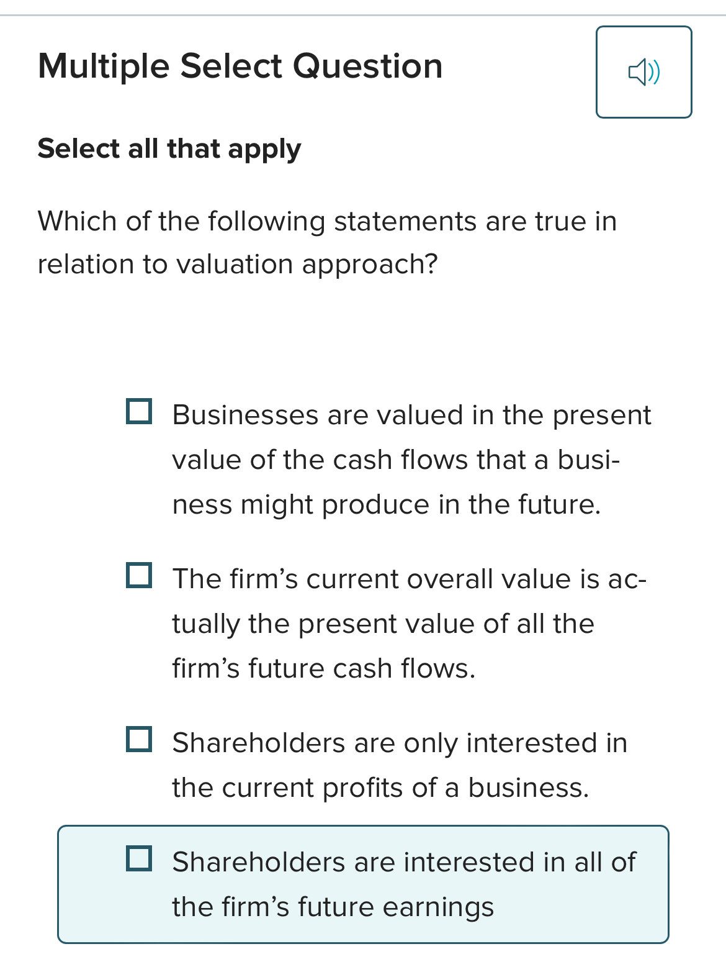The height and width of the screenshot is (972, 726).
Task: Click the future earnings answer text
Action: (x=402, y=883)
